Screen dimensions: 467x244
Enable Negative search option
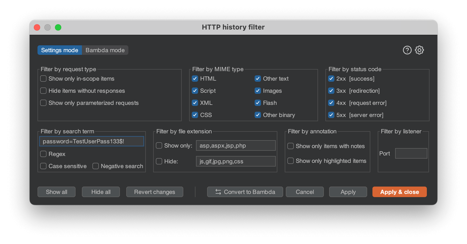[x=96, y=166]
